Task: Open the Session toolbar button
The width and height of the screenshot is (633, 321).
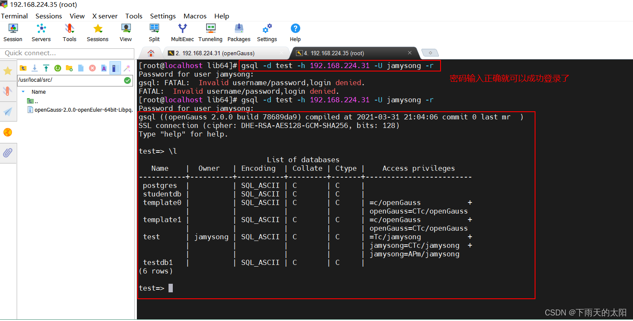Action: click(13, 33)
